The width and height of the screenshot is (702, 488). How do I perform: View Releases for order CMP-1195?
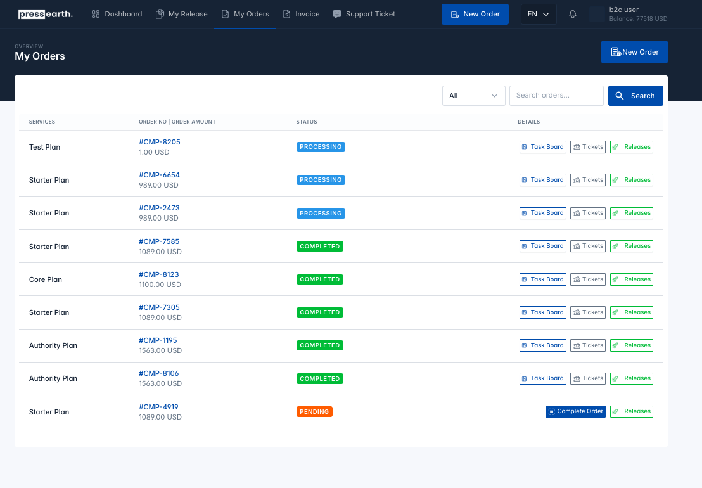point(631,345)
